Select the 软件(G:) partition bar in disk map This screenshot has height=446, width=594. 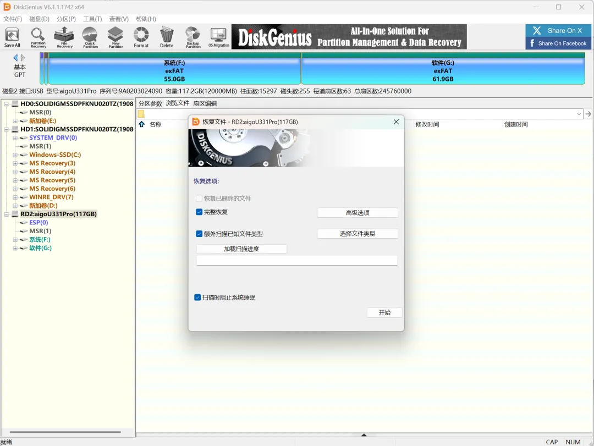tap(443, 69)
